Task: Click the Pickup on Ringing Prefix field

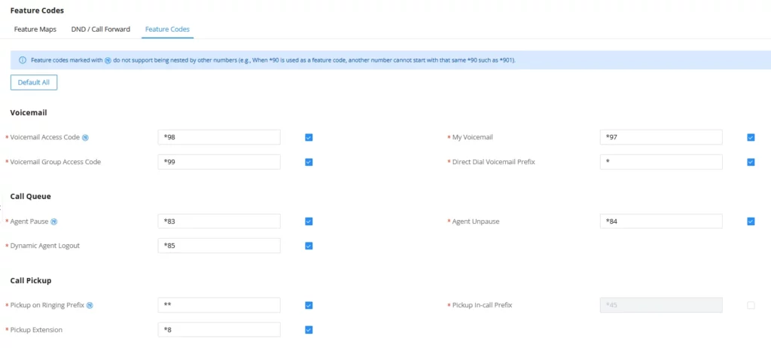Action: (x=219, y=305)
